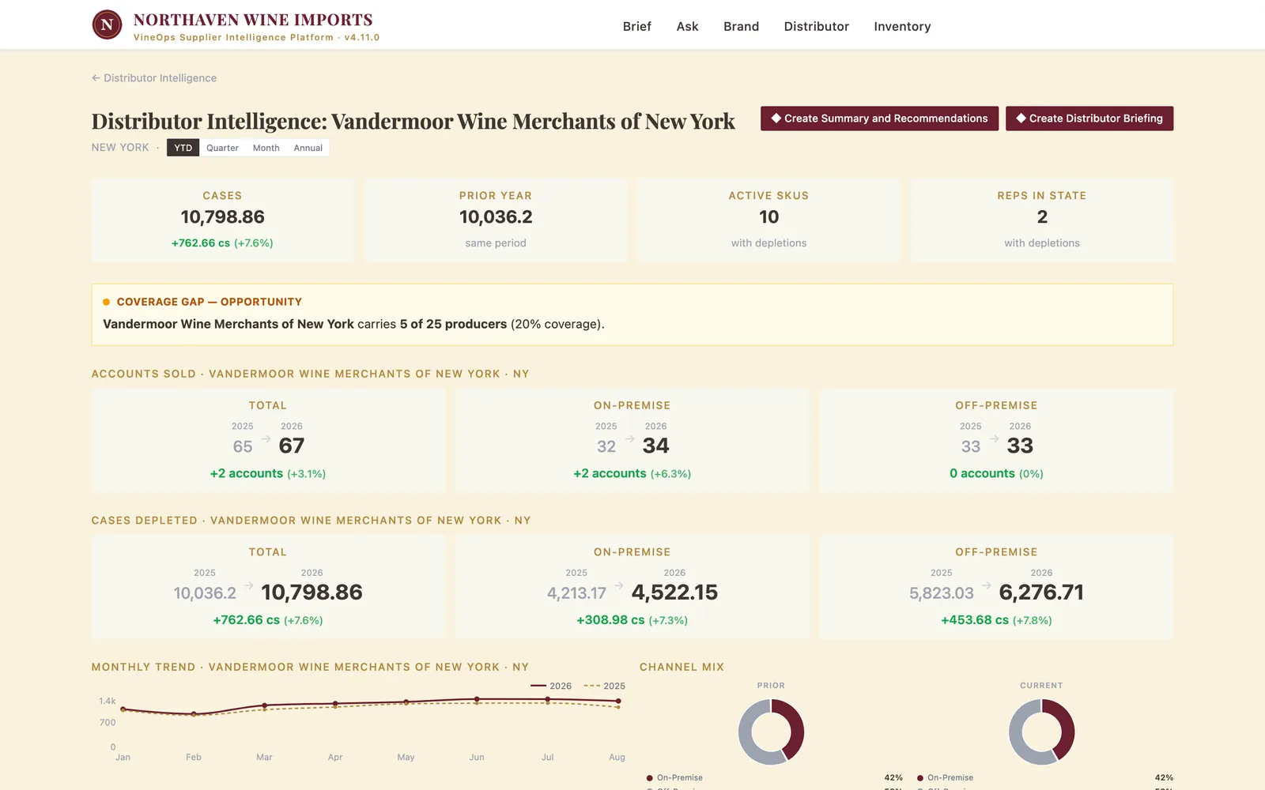Switch period to Month
The width and height of the screenshot is (1265, 790).
(266, 148)
